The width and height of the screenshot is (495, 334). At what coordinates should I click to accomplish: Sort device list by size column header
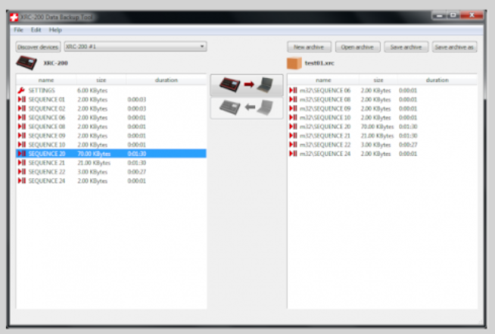point(101,80)
